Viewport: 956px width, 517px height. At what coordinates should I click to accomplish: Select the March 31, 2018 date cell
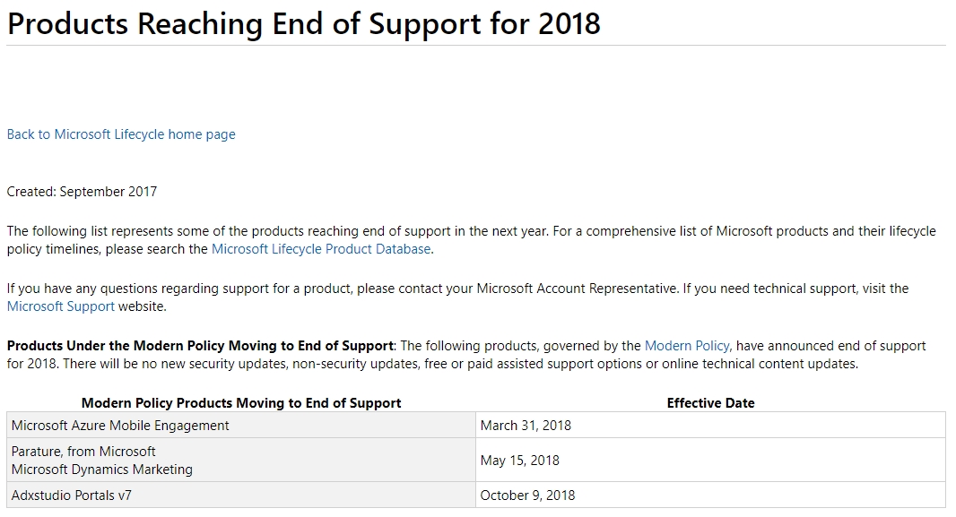pos(526,426)
